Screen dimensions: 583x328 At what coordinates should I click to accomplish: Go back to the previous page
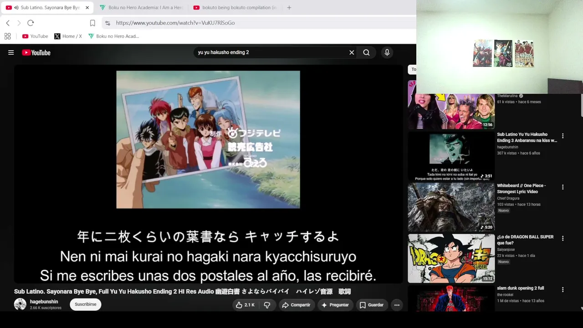[8, 23]
